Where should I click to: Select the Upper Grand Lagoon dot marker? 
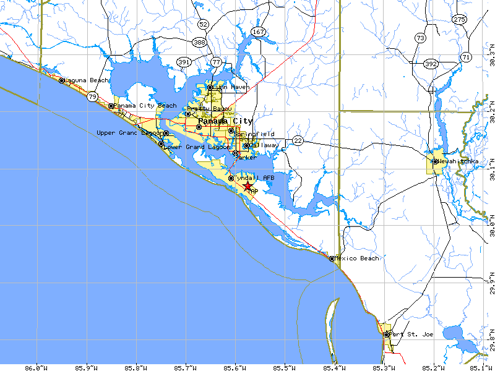click(166, 133)
